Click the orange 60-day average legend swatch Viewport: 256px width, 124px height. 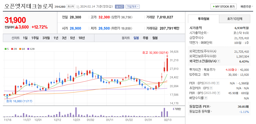click(20, 49)
